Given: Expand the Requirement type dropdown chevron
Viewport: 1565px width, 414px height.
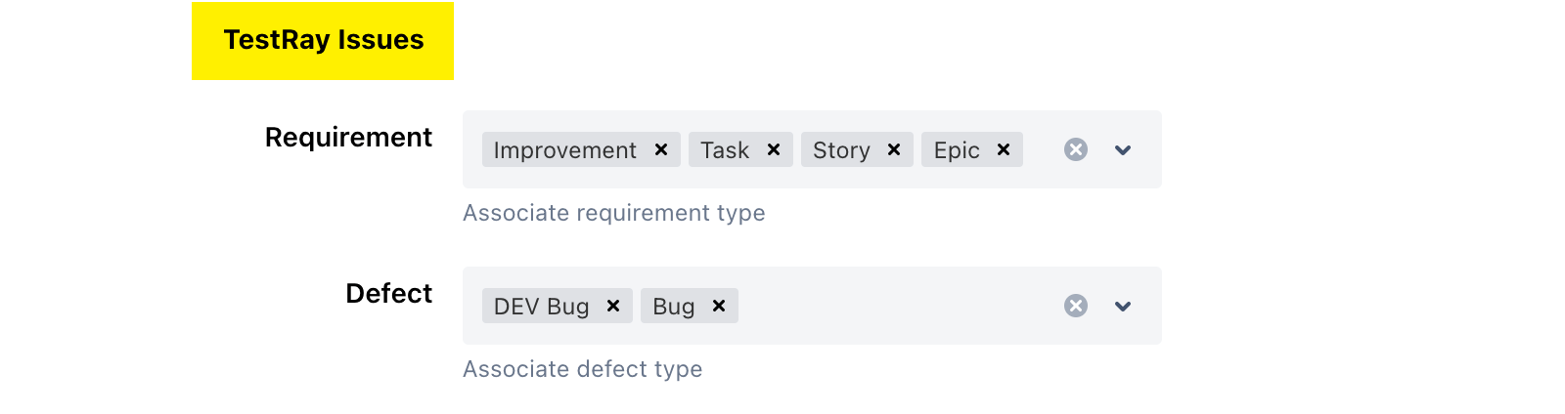Looking at the screenshot, I should [1123, 150].
